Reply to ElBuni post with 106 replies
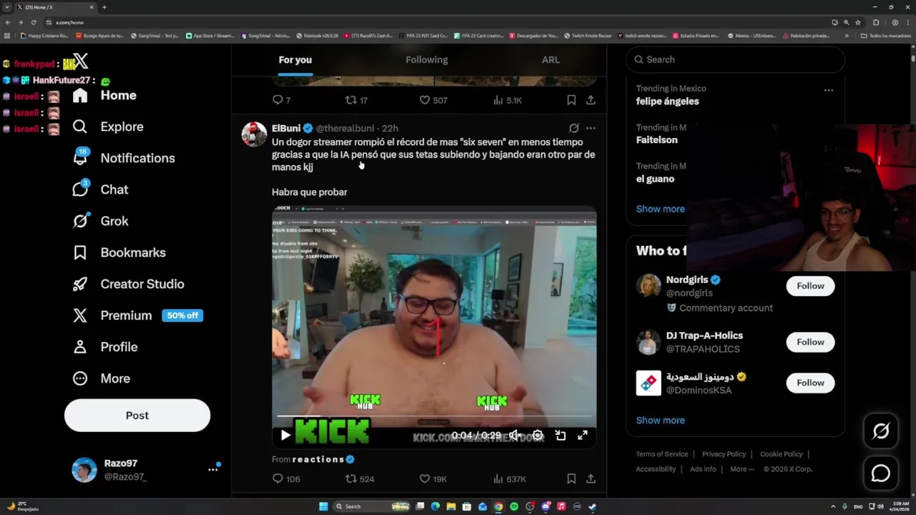 click(286, 479)
